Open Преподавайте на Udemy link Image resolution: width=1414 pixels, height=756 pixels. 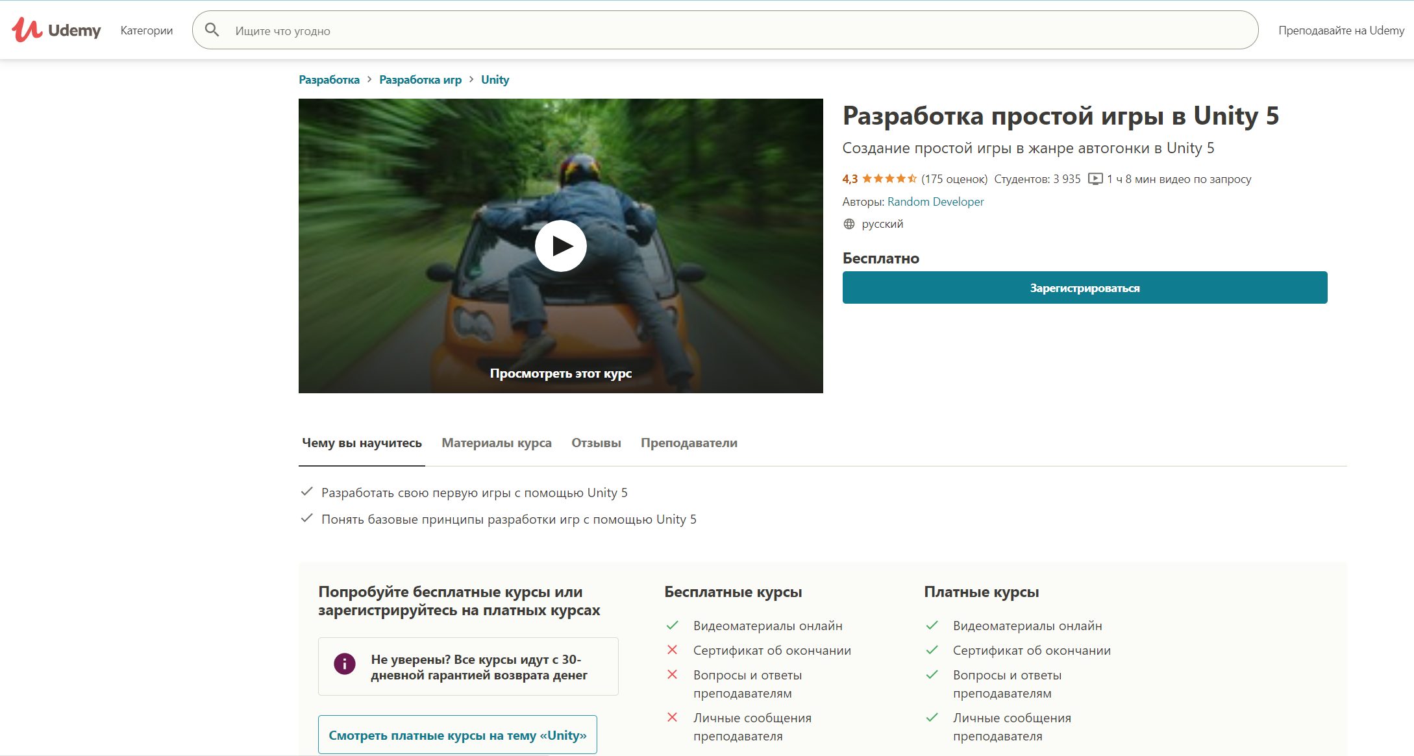(x=1341, y=30)
